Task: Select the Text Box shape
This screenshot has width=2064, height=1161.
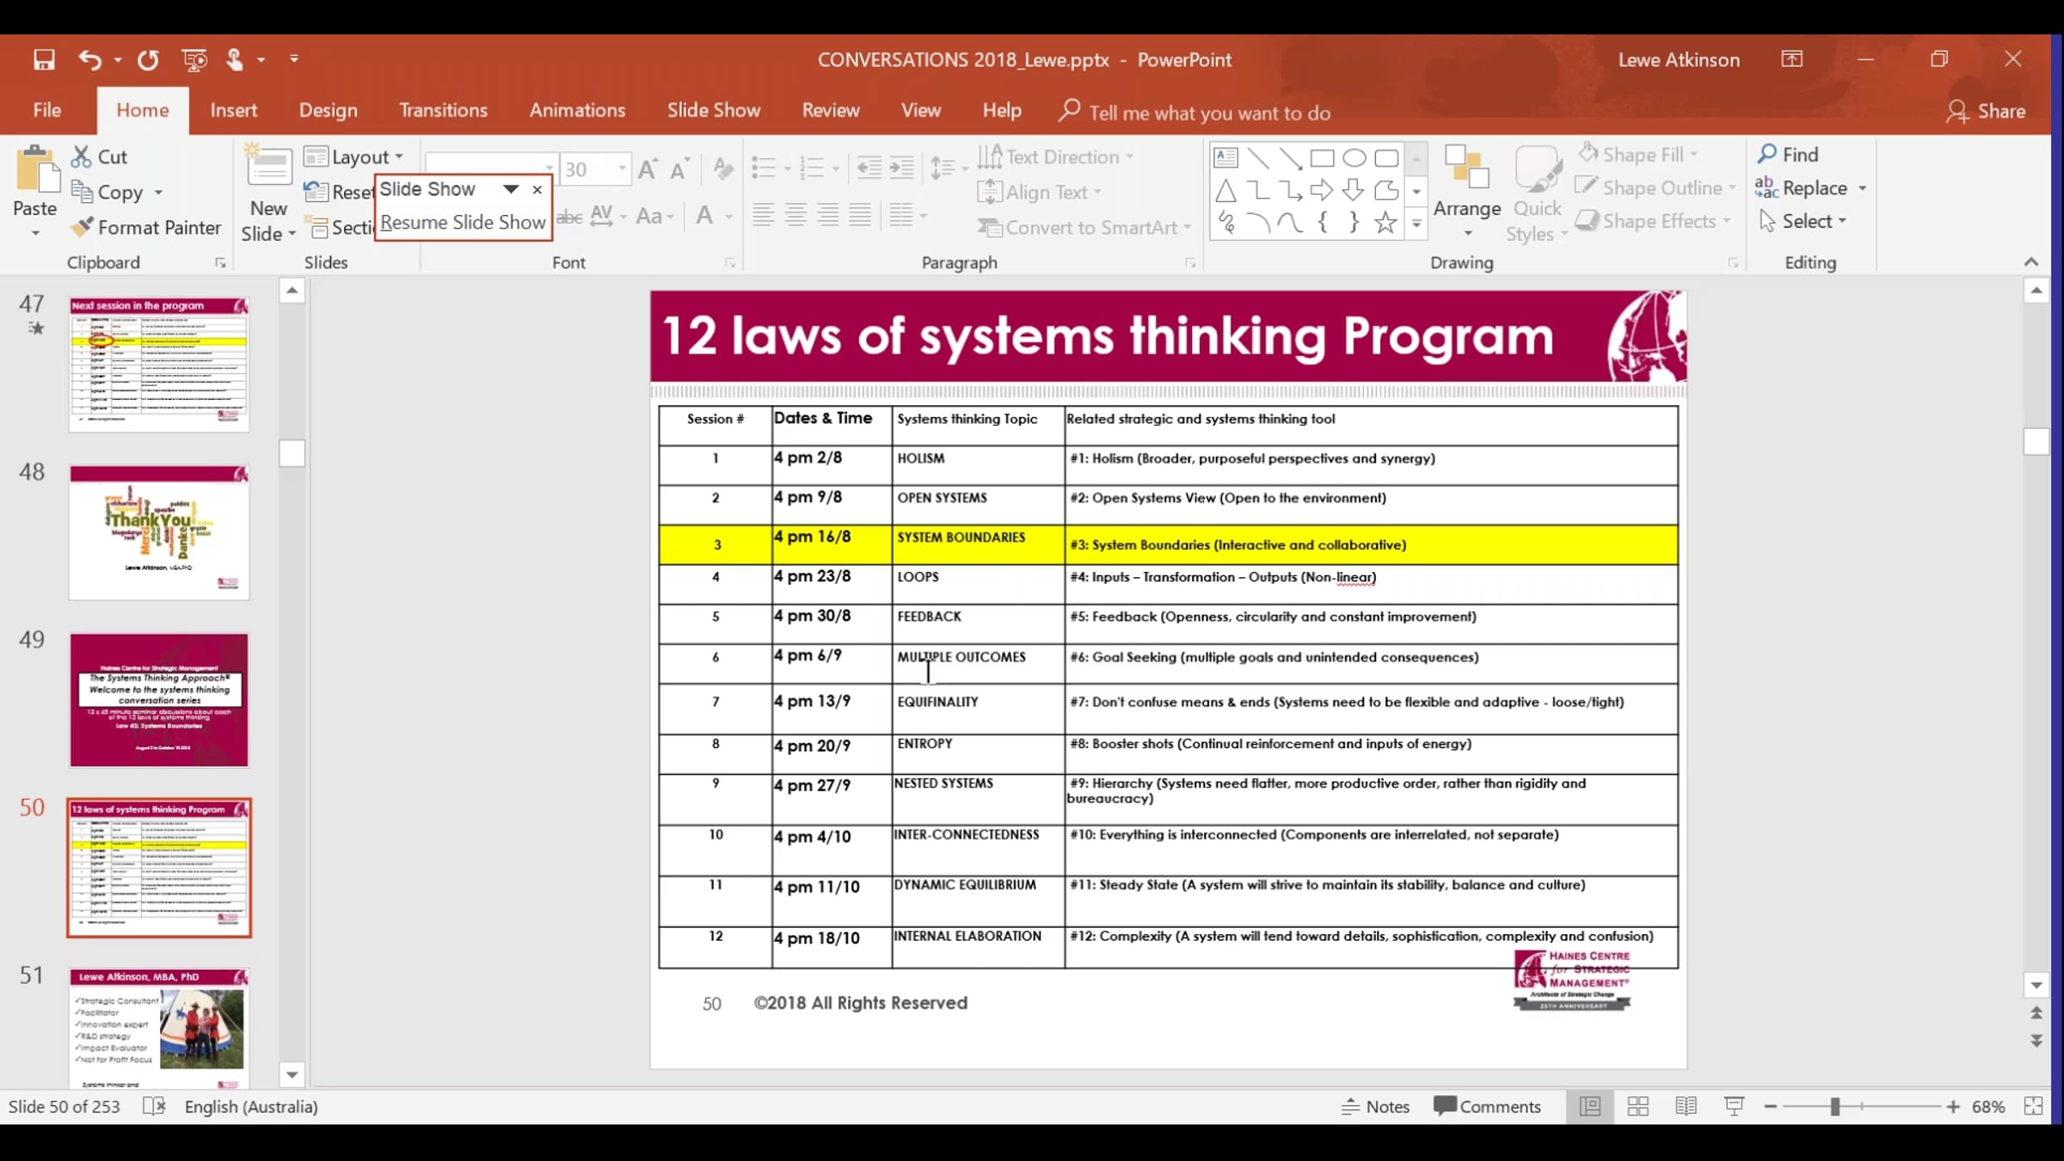Action: (x=1225, y=158)
